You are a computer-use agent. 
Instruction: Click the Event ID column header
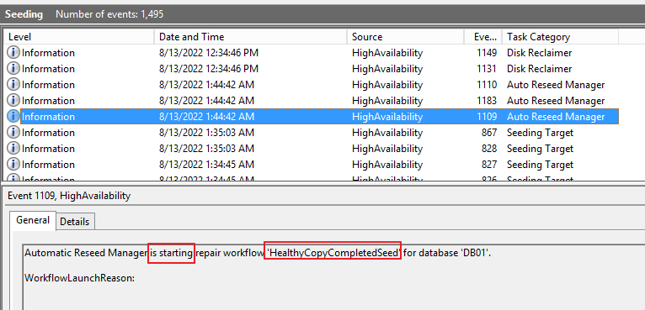pyautogui.click(x=483, y=37)
